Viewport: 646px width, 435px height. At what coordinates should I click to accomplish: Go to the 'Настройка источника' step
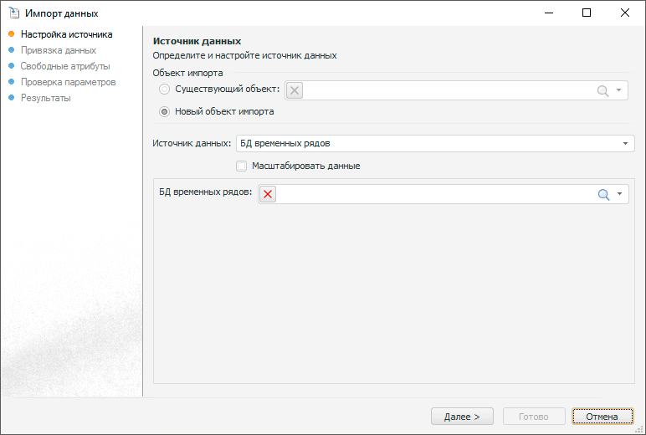[x=66, y=34]
